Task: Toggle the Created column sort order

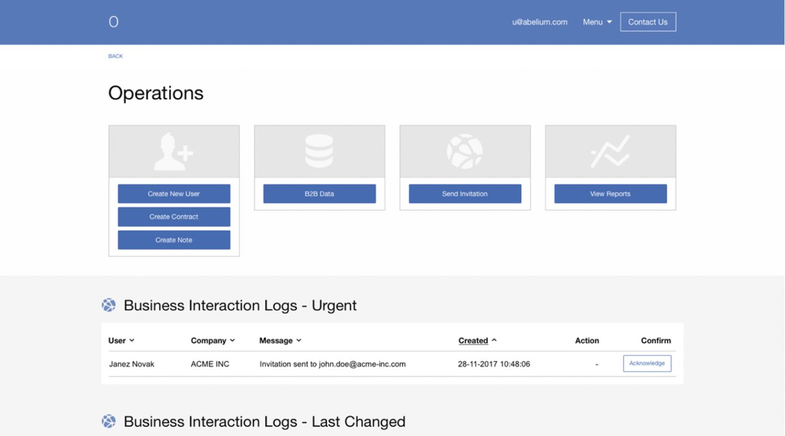Action: click(476, 340)
